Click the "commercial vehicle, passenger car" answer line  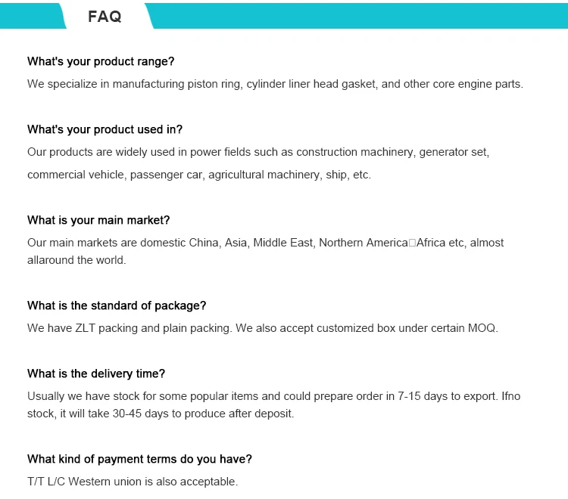point(199,175)
